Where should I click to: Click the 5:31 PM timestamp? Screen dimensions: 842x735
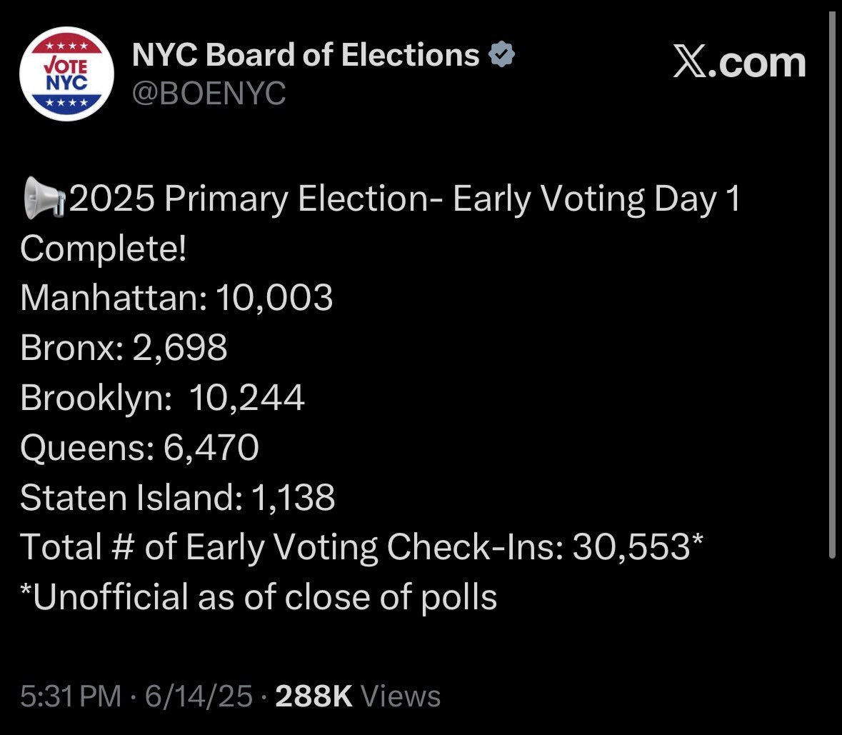point(71,696)
